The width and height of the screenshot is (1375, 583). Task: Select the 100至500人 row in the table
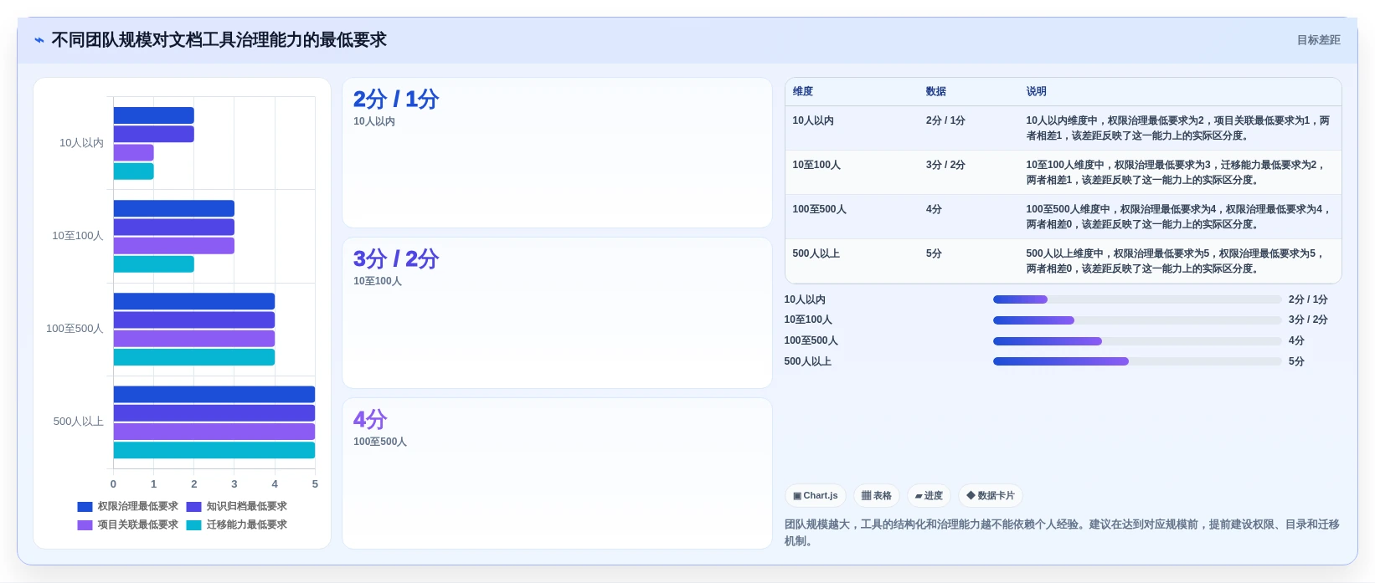[x=1063, y=217]
